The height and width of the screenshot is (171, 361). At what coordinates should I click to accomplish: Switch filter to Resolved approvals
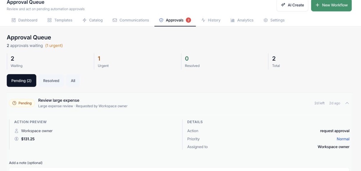[51, 81]
